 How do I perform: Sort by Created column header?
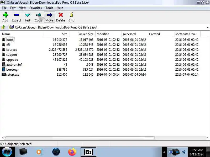(x=161, y=34)
